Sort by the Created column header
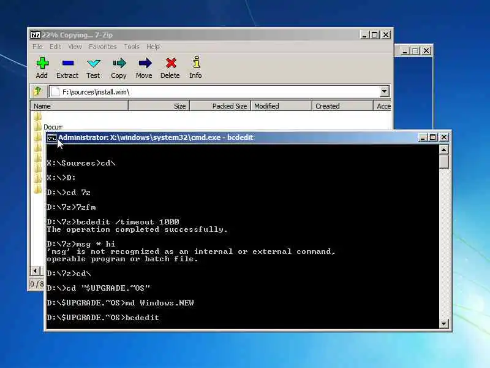Image resolution: width=490 pixels, height=368 pixels. point(343,106)
